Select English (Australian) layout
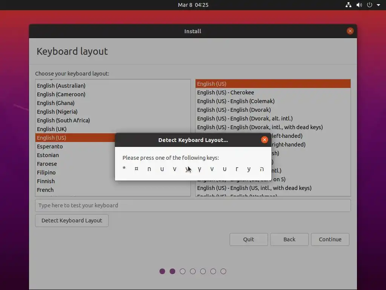This screenshot has width=386, height=290. (x=113, y=86)
